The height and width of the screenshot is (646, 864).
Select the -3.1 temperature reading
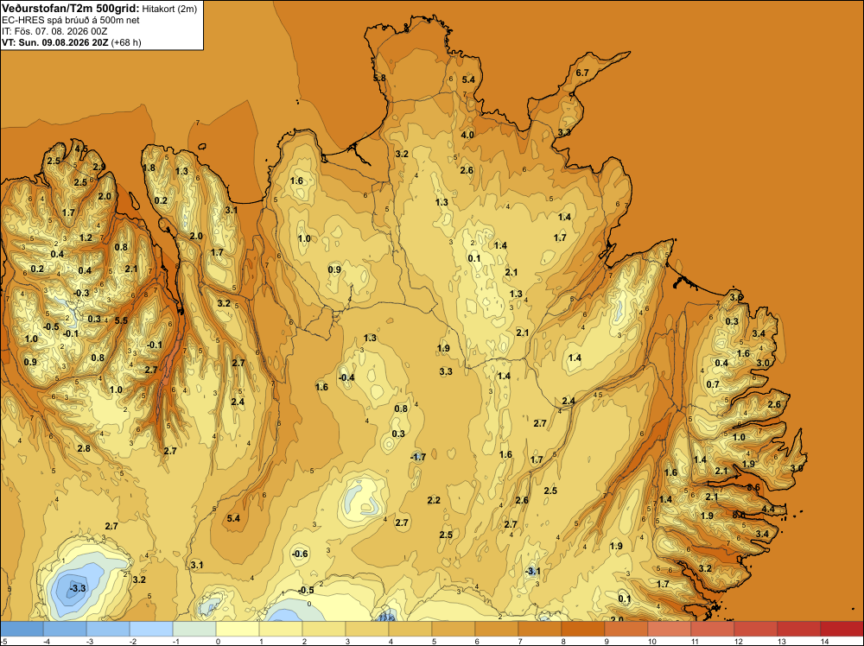tap(533, 571)
